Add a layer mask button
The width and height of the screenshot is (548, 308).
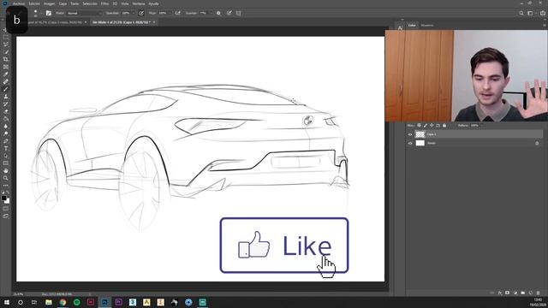(x=508, y=293)
